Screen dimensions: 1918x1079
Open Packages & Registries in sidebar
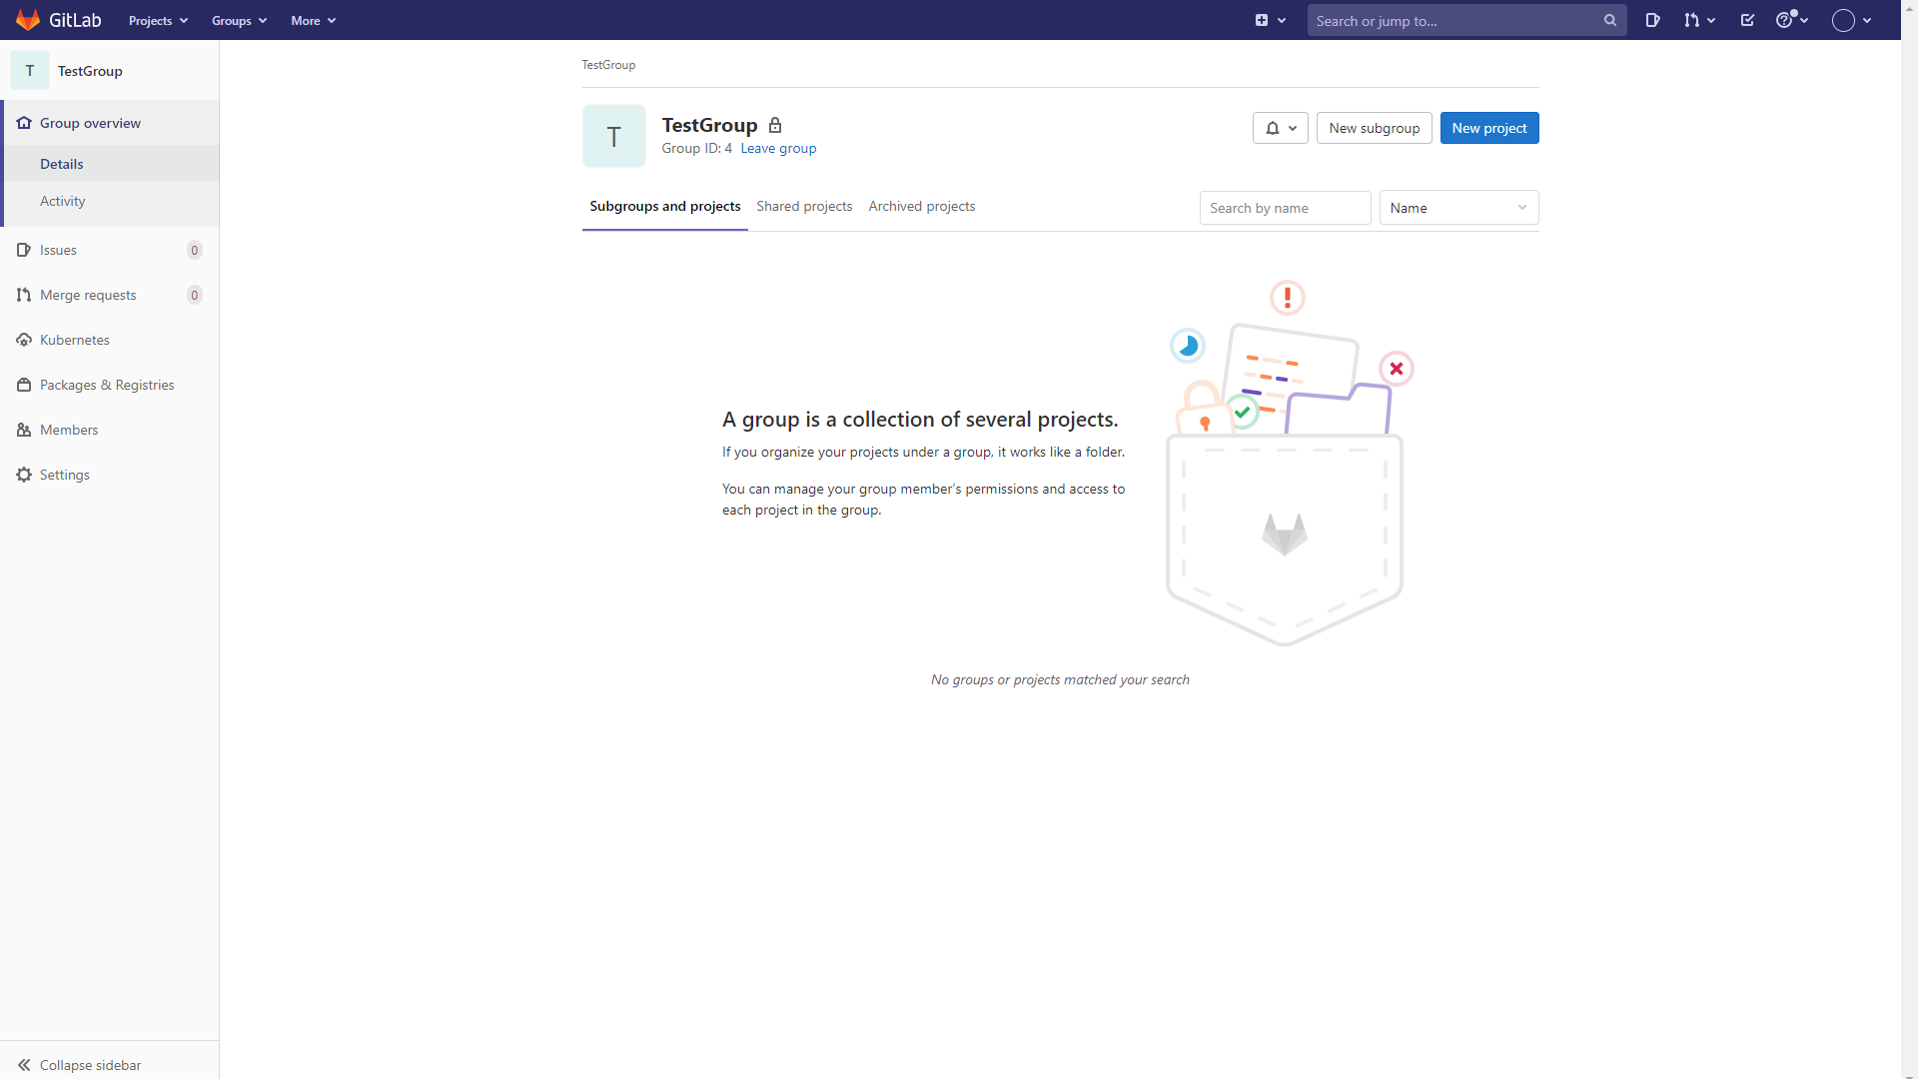click(106, 385)
